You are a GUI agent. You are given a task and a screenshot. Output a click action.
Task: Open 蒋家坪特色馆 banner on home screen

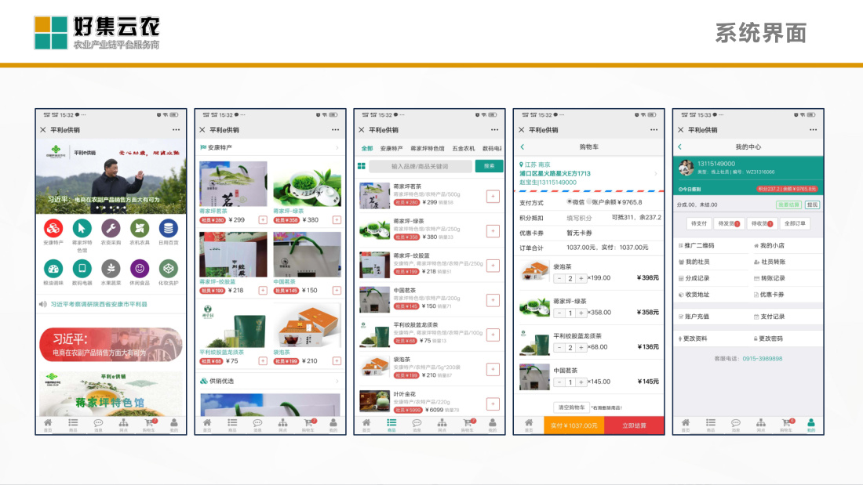[111, 393]
